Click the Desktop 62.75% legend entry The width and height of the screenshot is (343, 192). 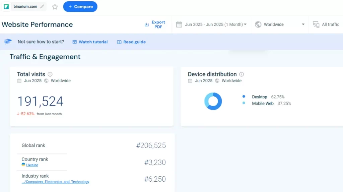click(x=263, y=97)
